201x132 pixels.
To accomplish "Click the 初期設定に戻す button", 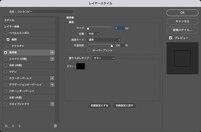I will pos(124,106).
